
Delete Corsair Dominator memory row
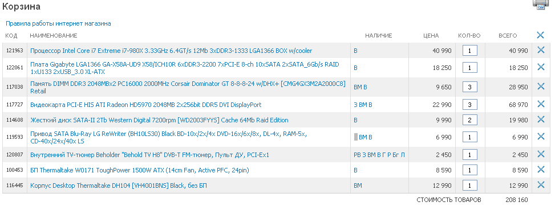pos(541,86)
